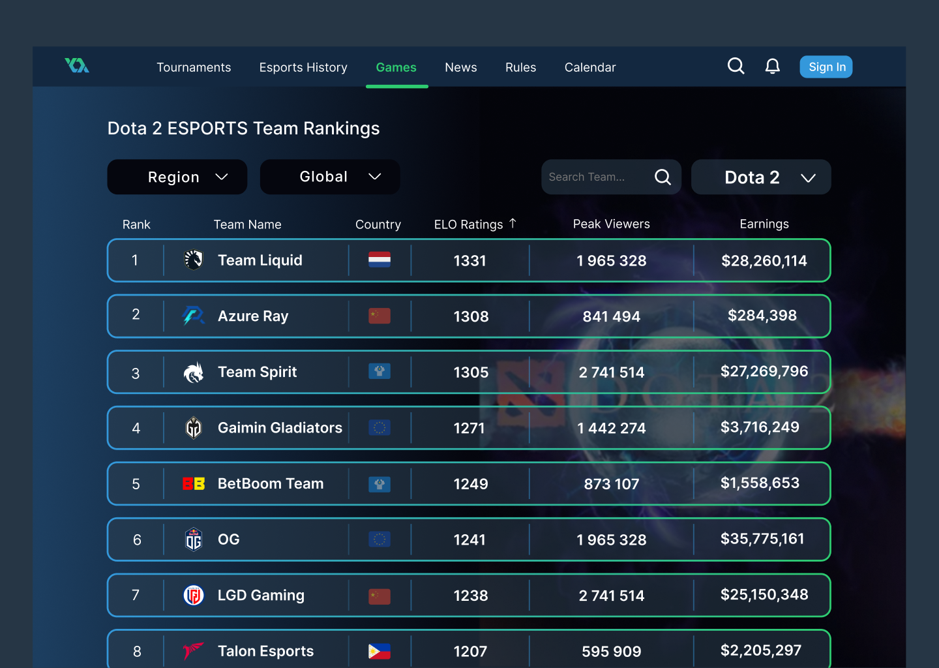The image size is (939, 668).
Task: Click the LGD Gaming logo icon
Action: click(194, 595)
